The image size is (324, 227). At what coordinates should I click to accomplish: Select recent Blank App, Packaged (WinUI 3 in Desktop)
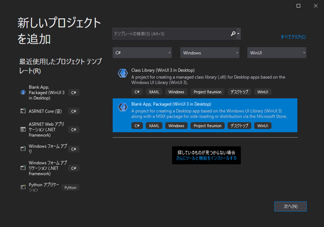click(x=47, y=92)
